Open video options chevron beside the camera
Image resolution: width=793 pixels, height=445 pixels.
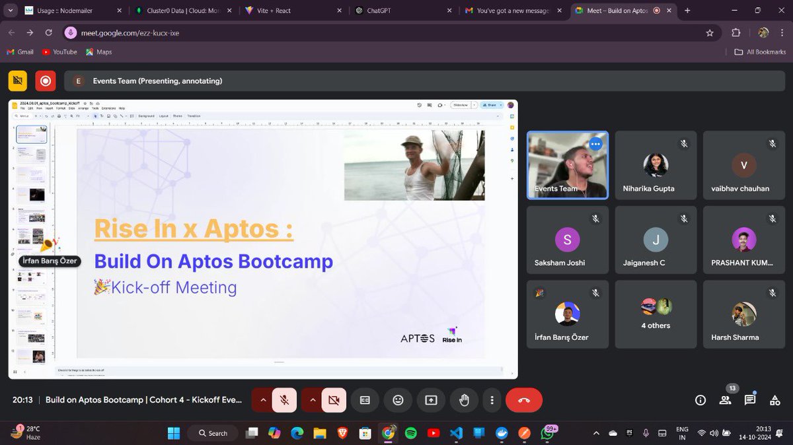(313, 399)
